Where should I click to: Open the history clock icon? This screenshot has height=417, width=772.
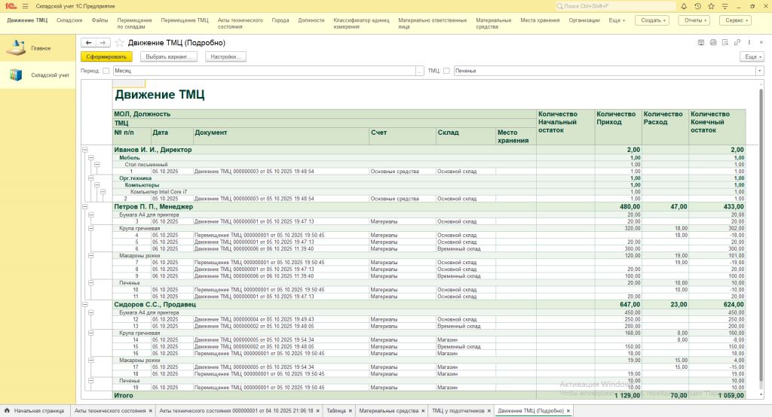(697, 6)
